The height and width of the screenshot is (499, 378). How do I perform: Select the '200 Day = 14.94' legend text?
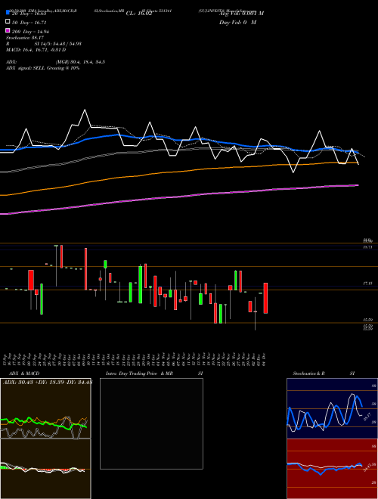(30, 32)
